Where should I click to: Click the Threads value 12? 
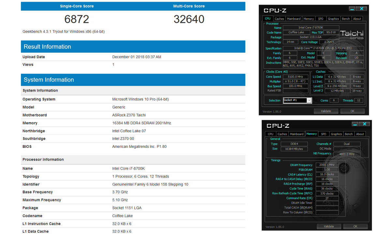[x=359, y=100]
